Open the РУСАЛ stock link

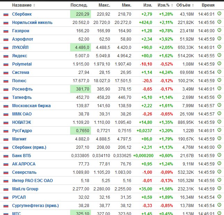click(x=19, y=197)
